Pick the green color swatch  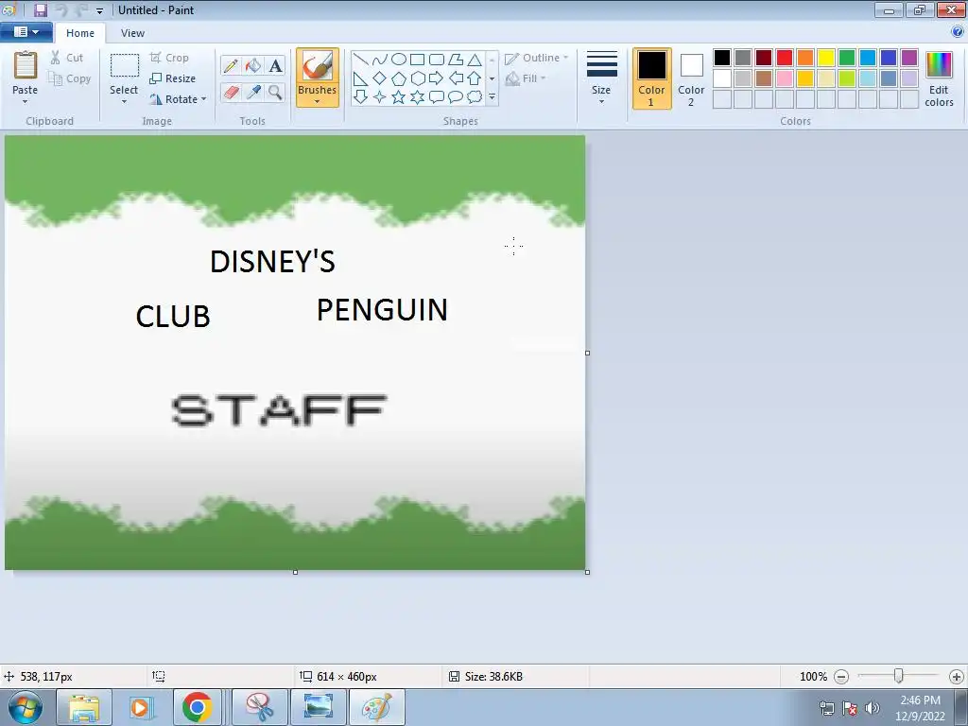847,58
